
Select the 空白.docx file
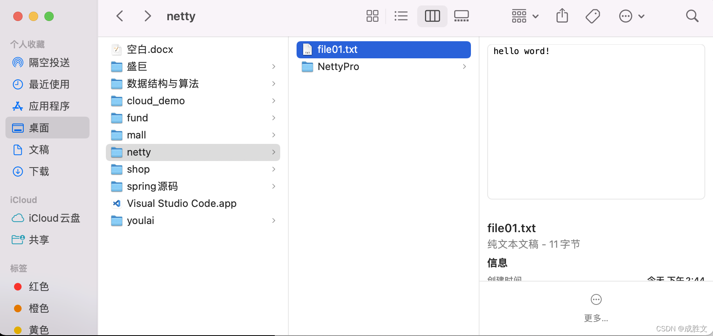193,49
